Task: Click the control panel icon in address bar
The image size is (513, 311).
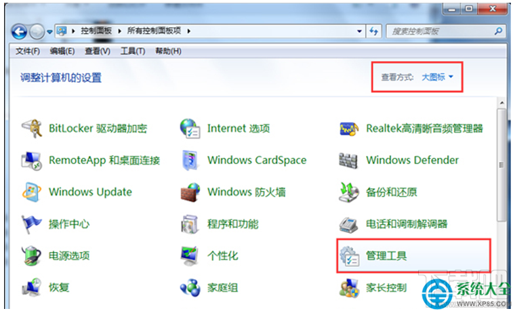Action: pyautogui.click(x=62, y=31)
